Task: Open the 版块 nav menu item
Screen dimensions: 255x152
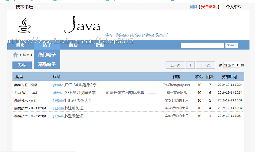Action: point(73,45)
